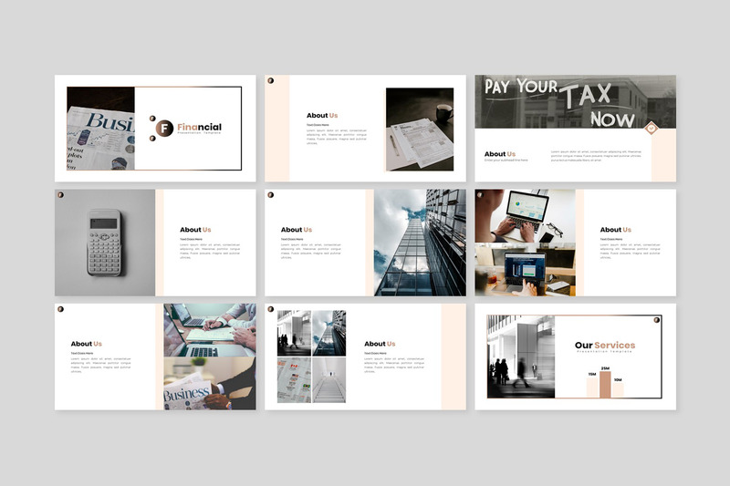Screen dimensions: 730x486
Task: Click the peach block beside the four-photo grid text
Action: click(x=454, y=357)
